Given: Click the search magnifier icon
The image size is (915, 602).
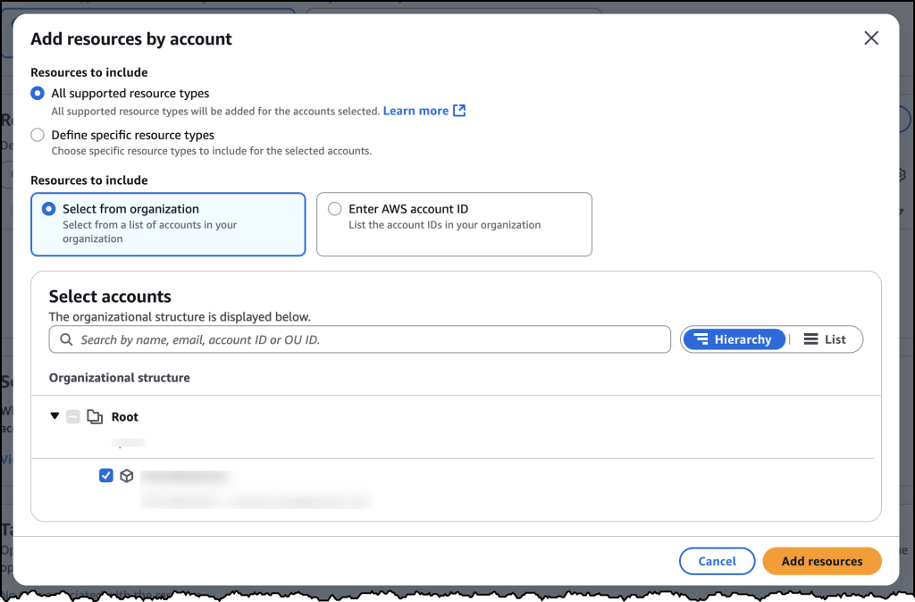Looking at the screenshot, I should [x=66, y=339].
